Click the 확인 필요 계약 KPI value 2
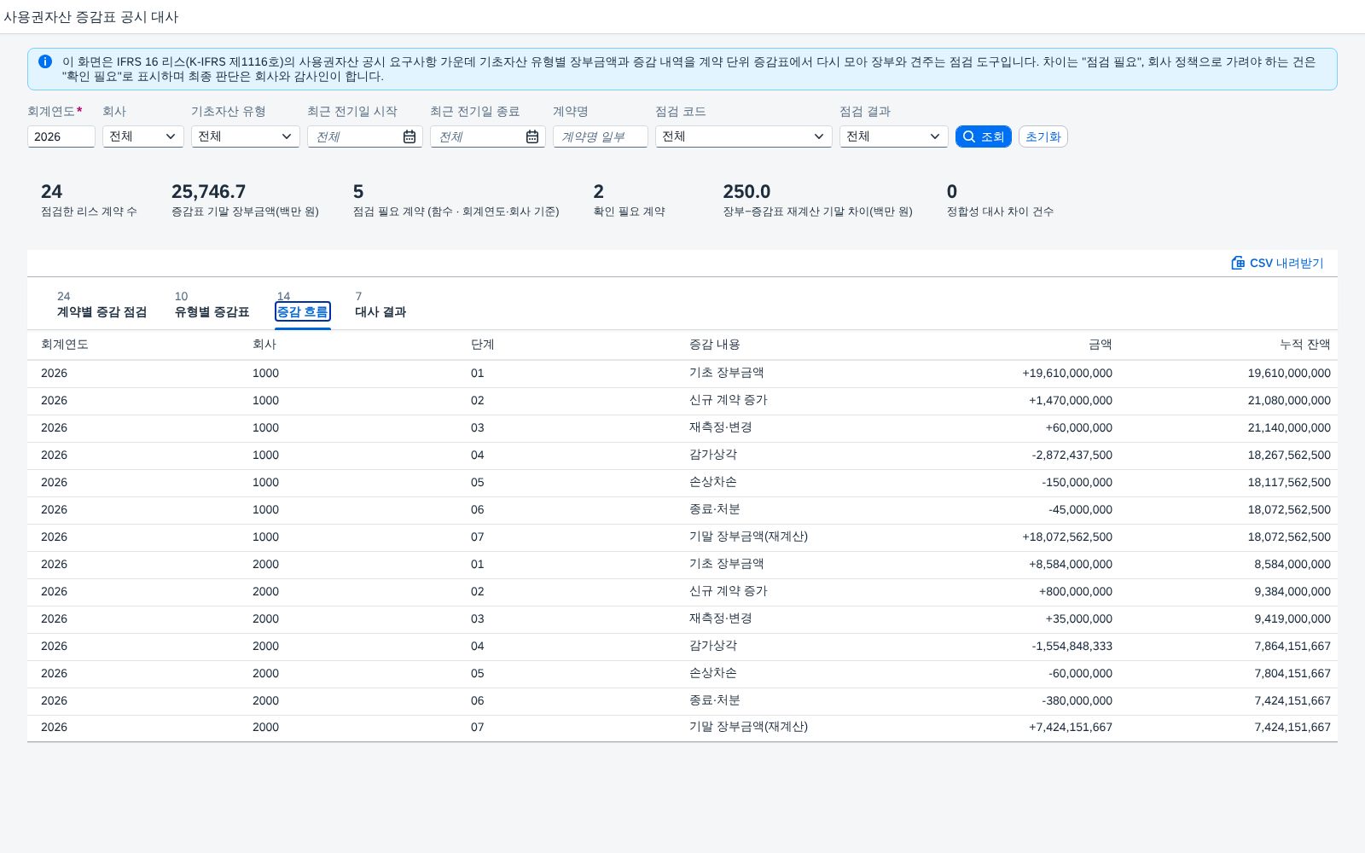 tap(598, 192)
